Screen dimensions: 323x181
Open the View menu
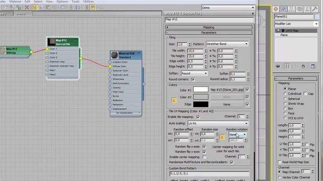tap(49, 2)
